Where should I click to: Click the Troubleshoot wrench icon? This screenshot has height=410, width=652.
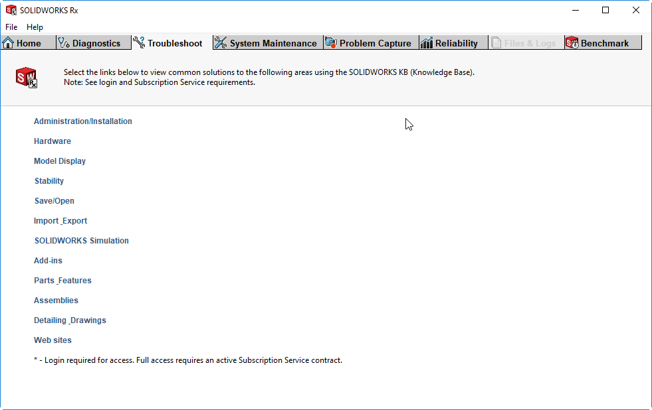(139, 42)
